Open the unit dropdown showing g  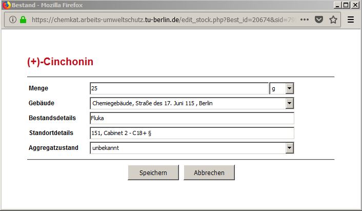coord(281,88)
